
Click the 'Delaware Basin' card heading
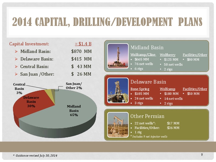click(x=148, y=82)
